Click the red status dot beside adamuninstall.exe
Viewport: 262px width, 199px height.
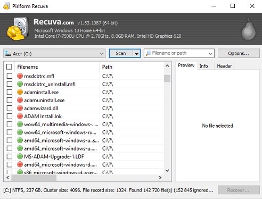point(20,100)
